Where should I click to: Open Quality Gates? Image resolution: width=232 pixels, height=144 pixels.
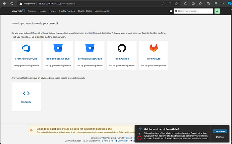85,11
